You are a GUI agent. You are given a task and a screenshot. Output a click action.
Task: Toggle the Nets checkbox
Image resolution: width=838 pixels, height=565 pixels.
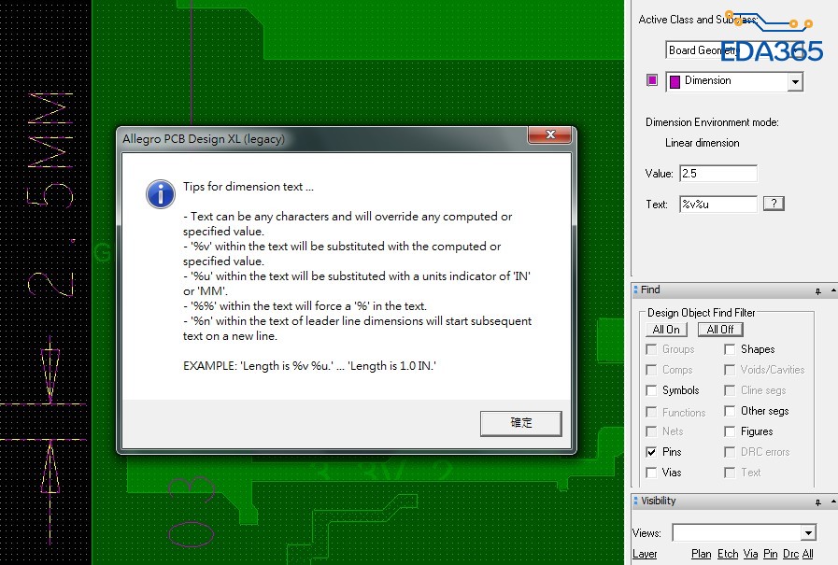tap(651, 431)
